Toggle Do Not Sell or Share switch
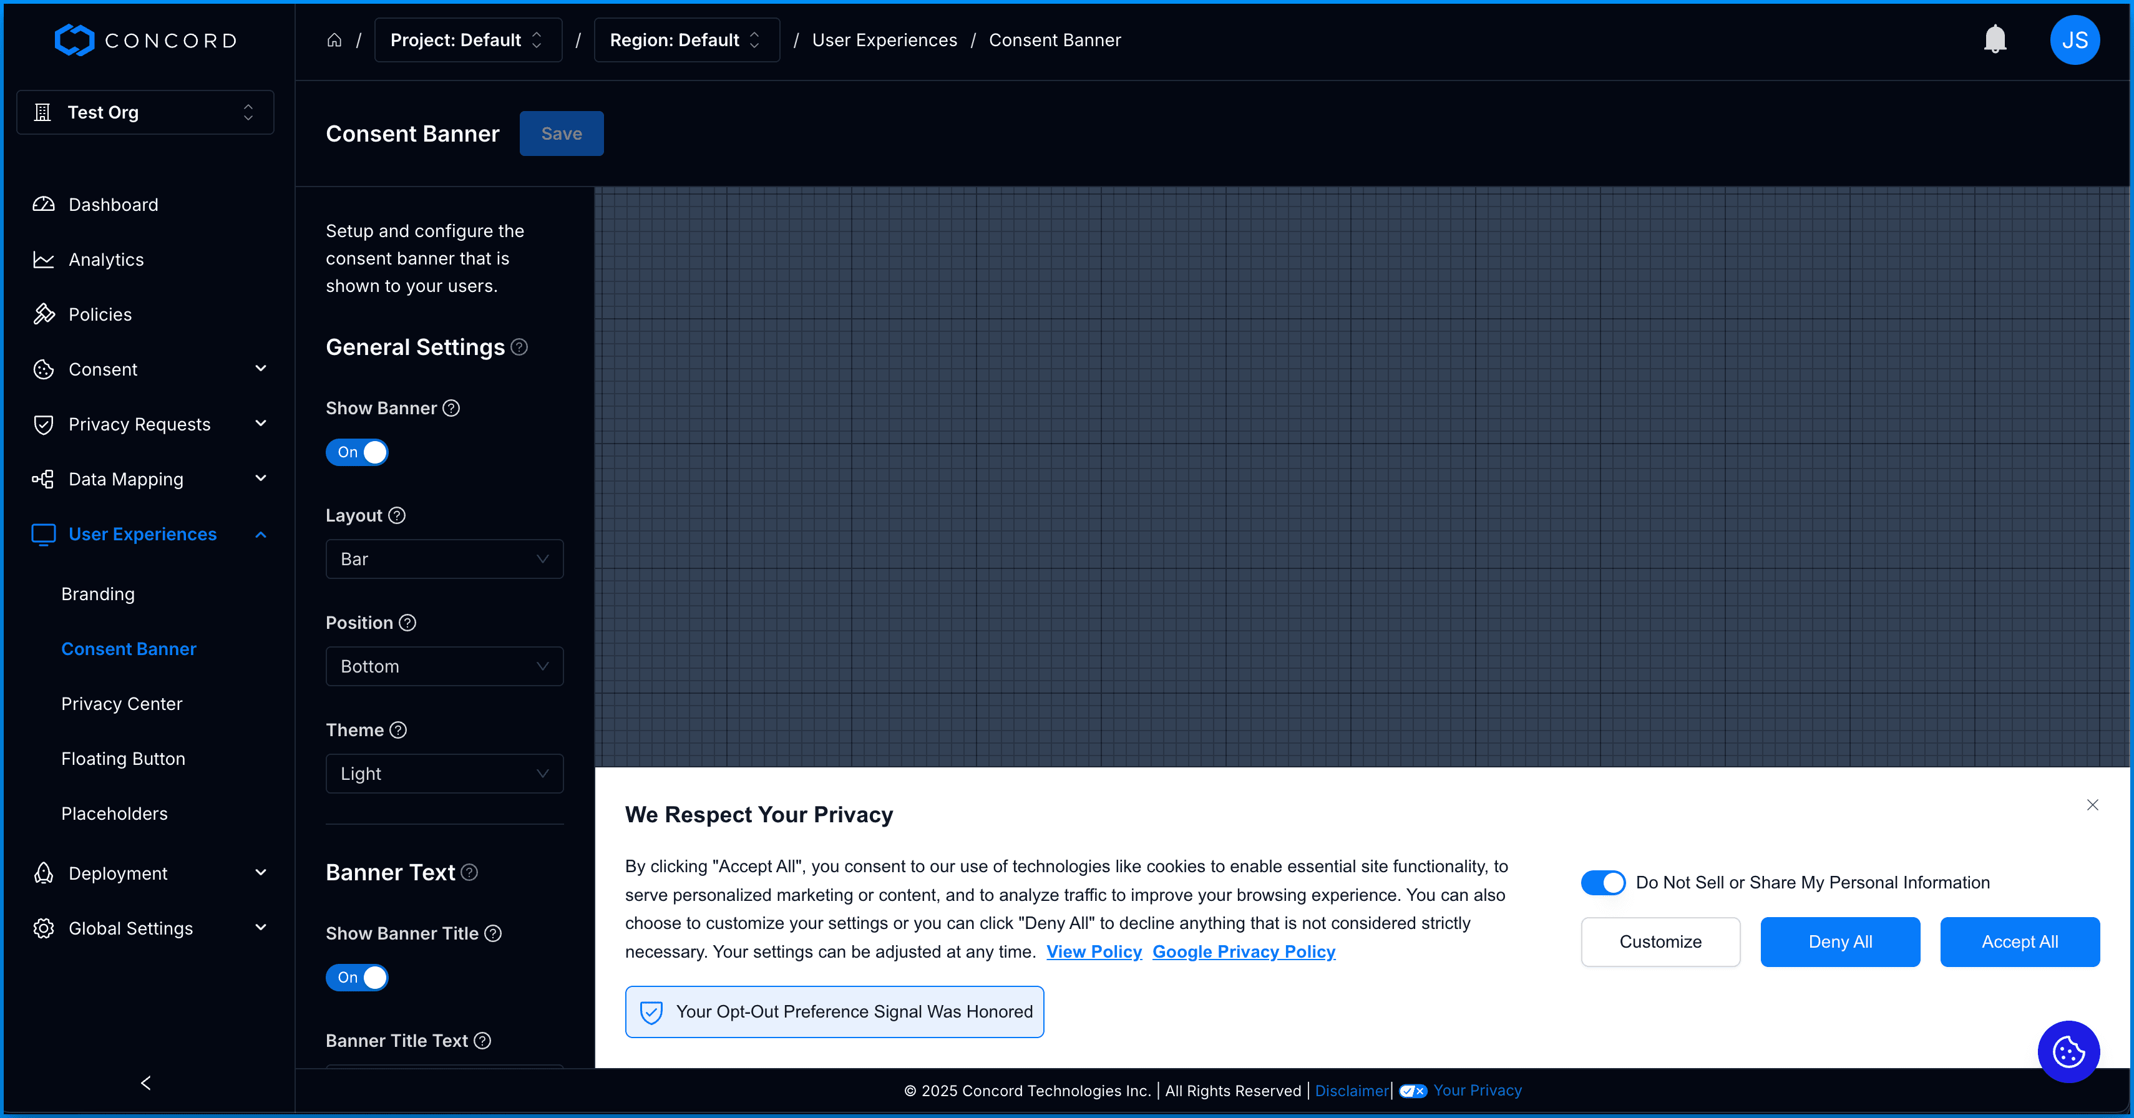Viewport: 2134px width, 1118px height. pyautogui.click(x=1602, y=883)
